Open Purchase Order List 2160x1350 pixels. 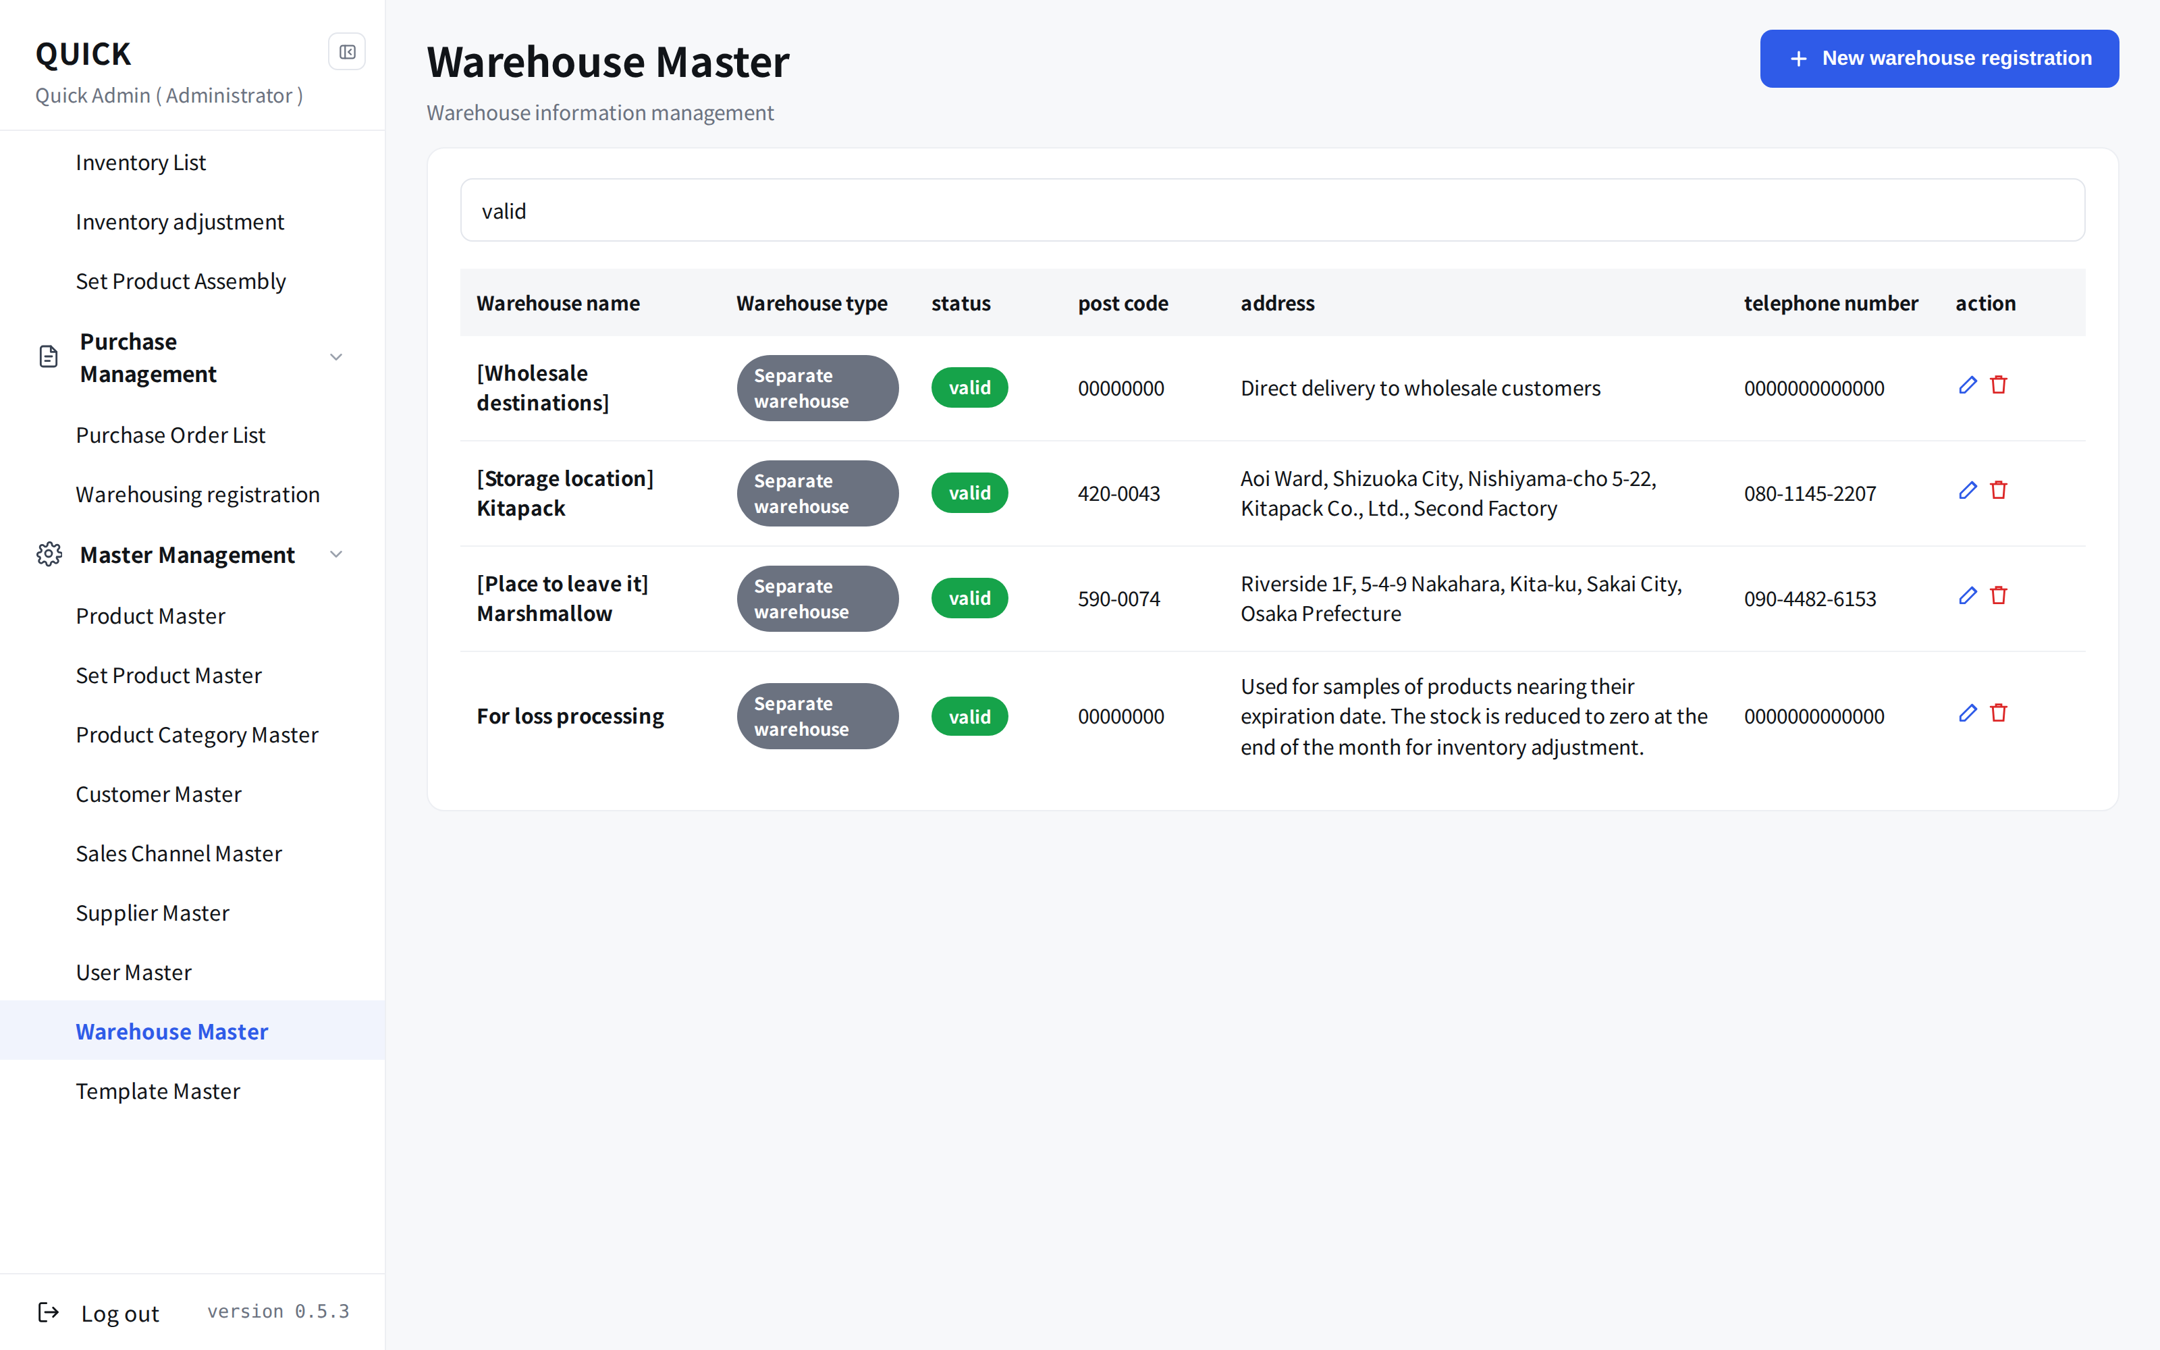[171, 435]
